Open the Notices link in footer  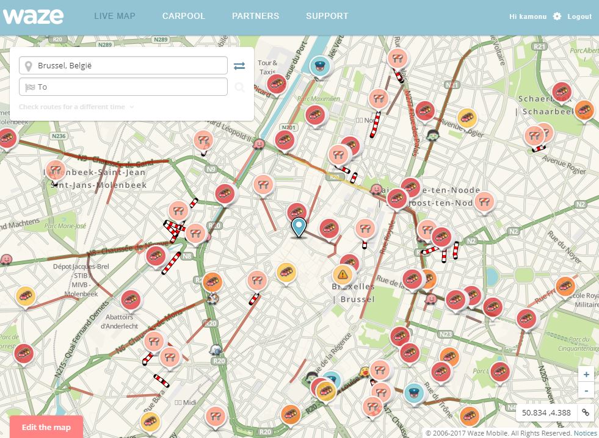point(585,433)
